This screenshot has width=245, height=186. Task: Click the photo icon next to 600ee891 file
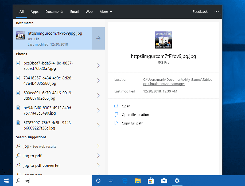point(18,93)
